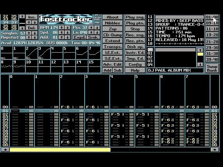Select instrument bank 09-10
This screenshot has height=167, width=223.
(x=212, y=23)
